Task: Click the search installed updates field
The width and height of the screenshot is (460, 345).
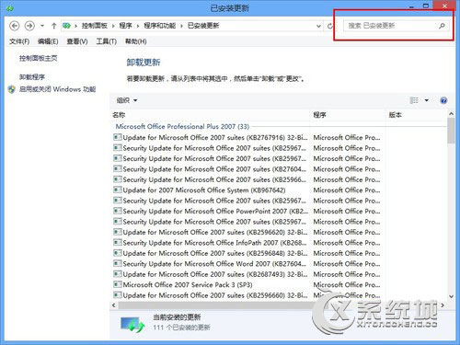Action: (397, 26)
